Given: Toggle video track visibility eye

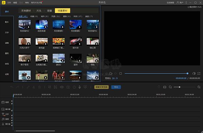Looking at the screenshot, I should pyautogui.click(x=12, y=101).
